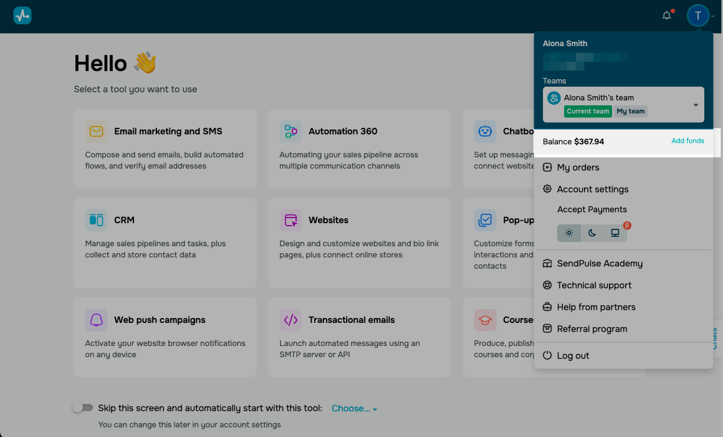This screenshot has height=437, width=723.
Task: Click the Help from partners icon
Action: click(547, 307)
